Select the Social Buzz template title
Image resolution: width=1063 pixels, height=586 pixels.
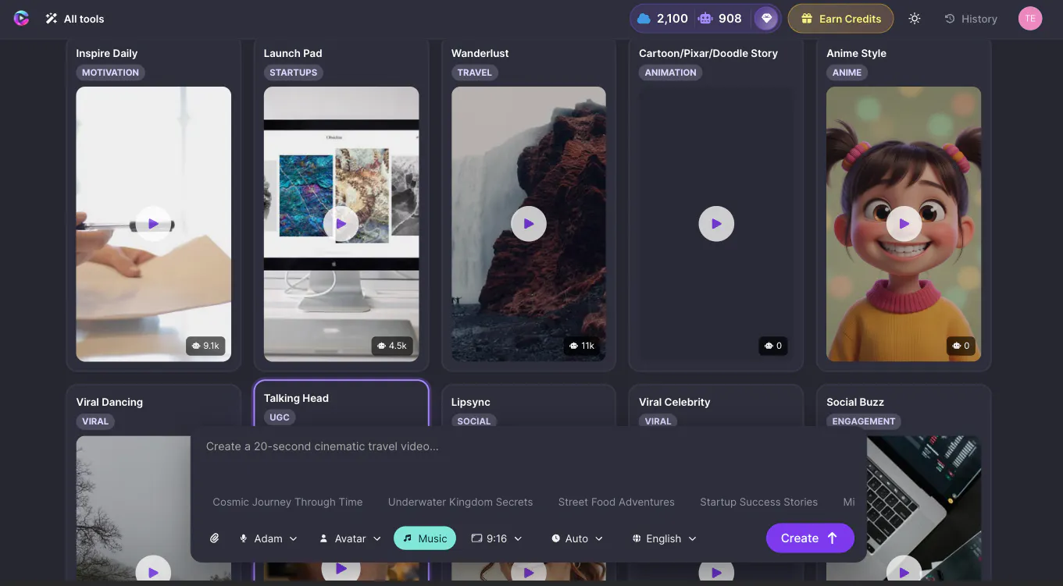point(855,402)
